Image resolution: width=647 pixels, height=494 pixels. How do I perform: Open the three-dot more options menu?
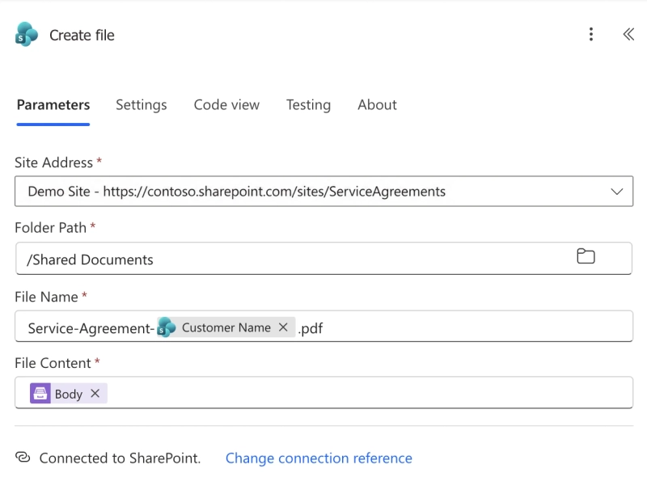591,34
